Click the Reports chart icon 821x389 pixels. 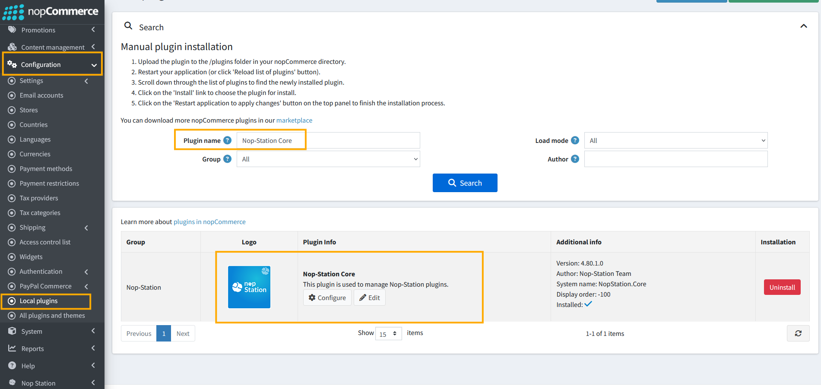click(12, 348)
